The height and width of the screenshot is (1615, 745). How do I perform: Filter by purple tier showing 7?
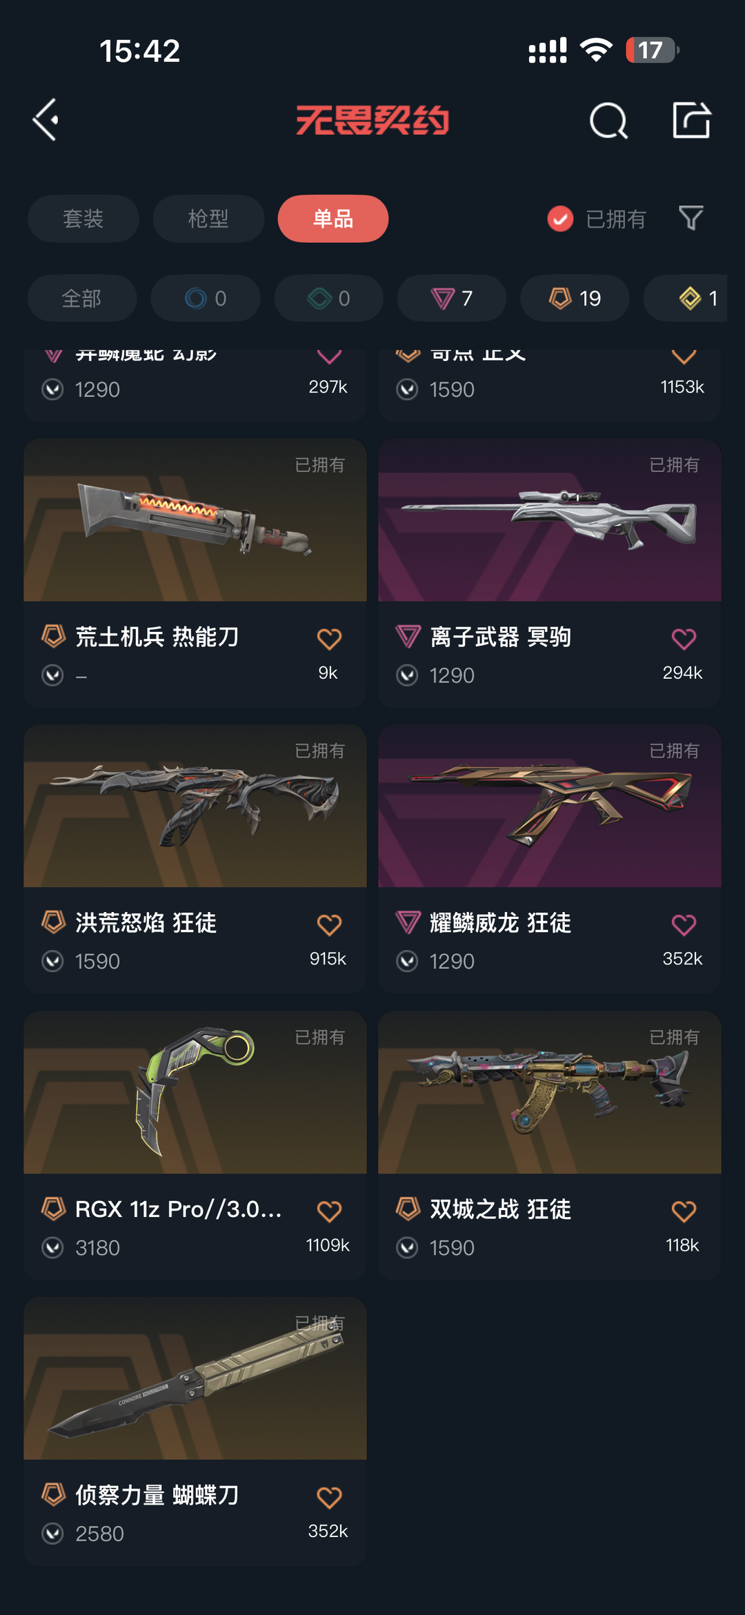[452, 298]
